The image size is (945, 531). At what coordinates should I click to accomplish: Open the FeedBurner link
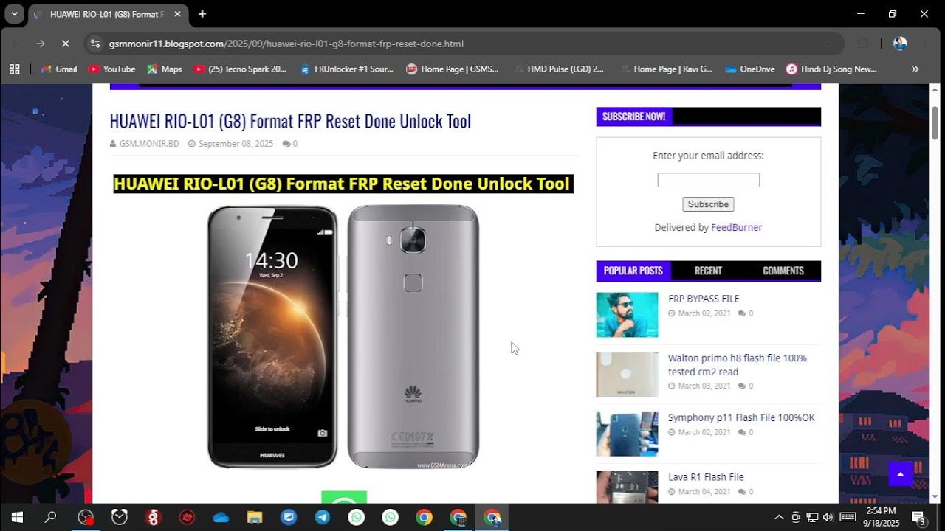pyautogui.click(x=736, y=227)
